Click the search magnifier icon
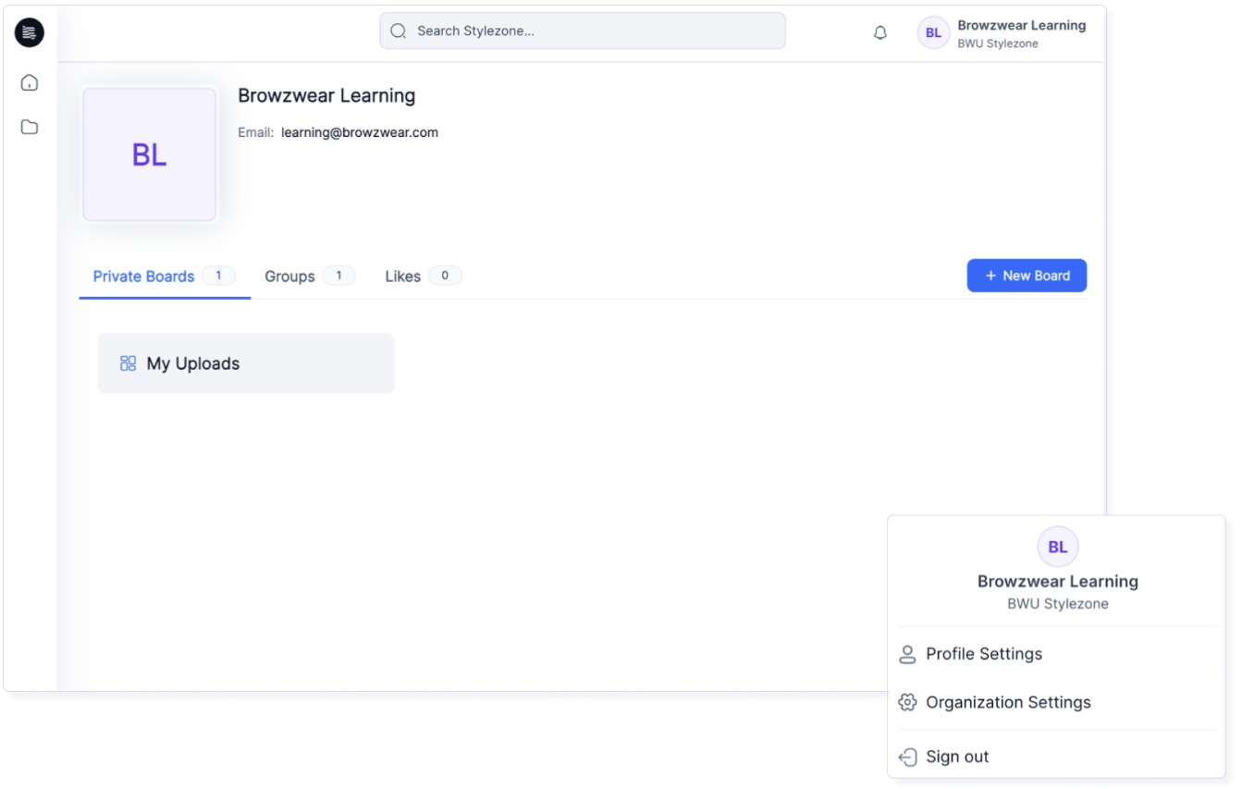 click(399, 31)
